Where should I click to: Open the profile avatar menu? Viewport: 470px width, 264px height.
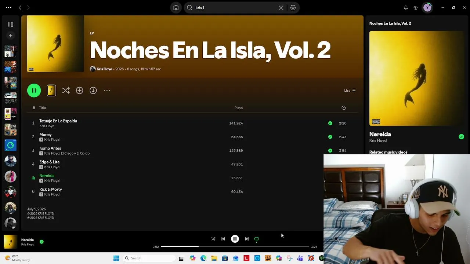427,8
